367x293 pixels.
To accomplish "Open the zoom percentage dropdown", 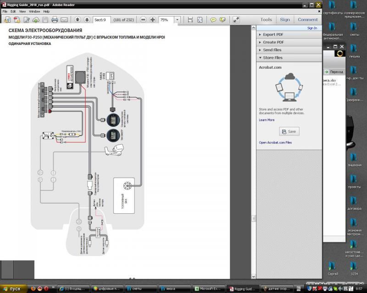I will (177, 20).
